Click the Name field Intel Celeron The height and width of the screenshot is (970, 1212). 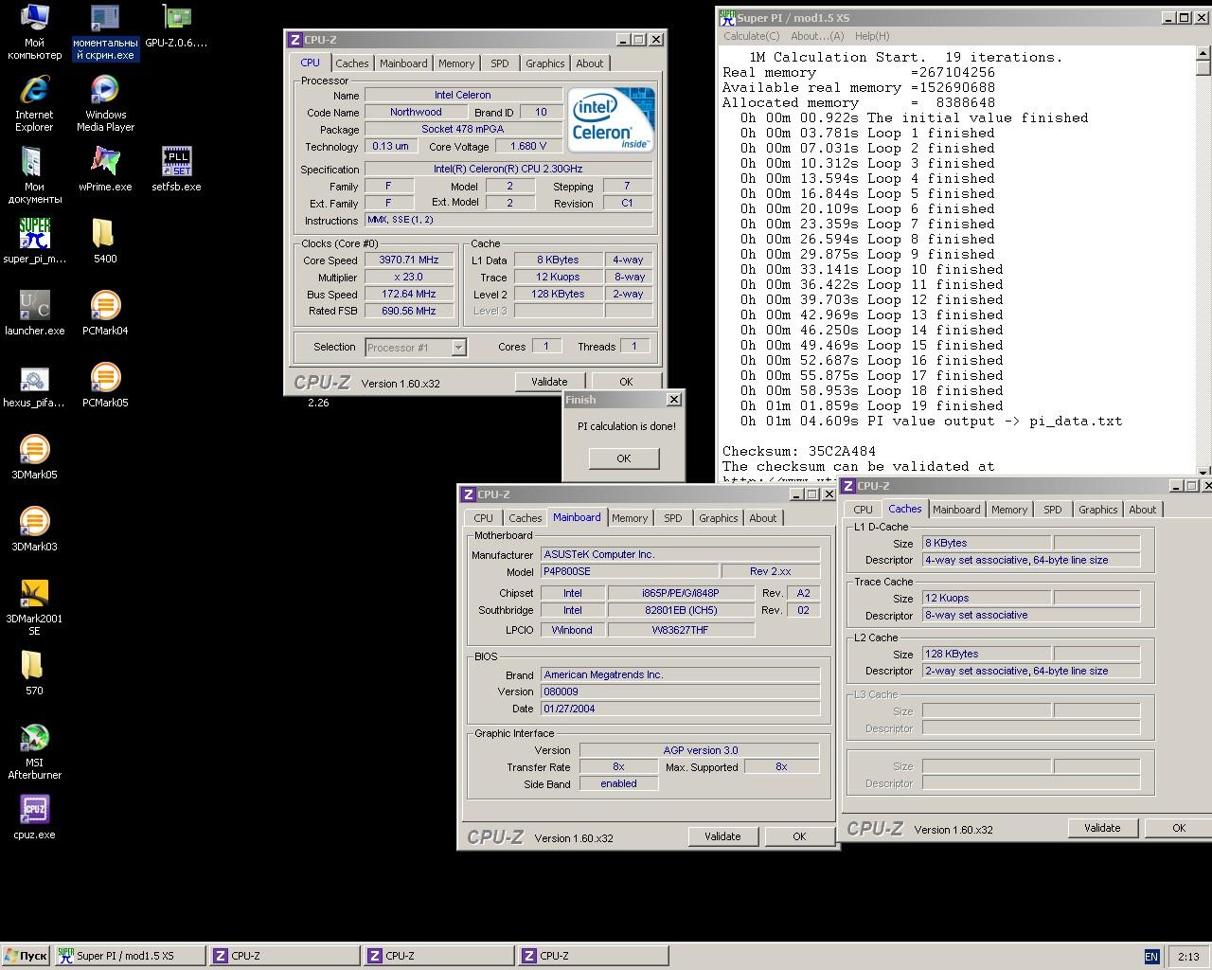pos(462,95)
